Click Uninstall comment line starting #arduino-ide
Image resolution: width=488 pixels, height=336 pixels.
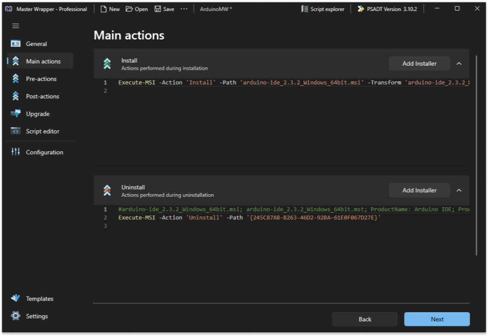click(x=294, y=209)
